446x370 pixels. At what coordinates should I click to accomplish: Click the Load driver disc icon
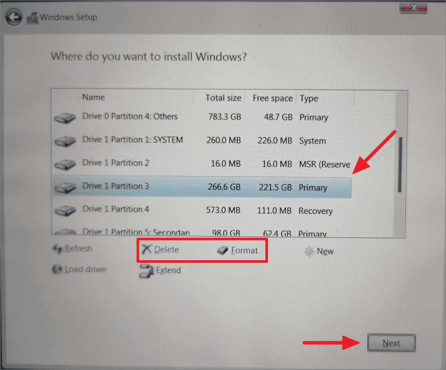pos(57,269)
